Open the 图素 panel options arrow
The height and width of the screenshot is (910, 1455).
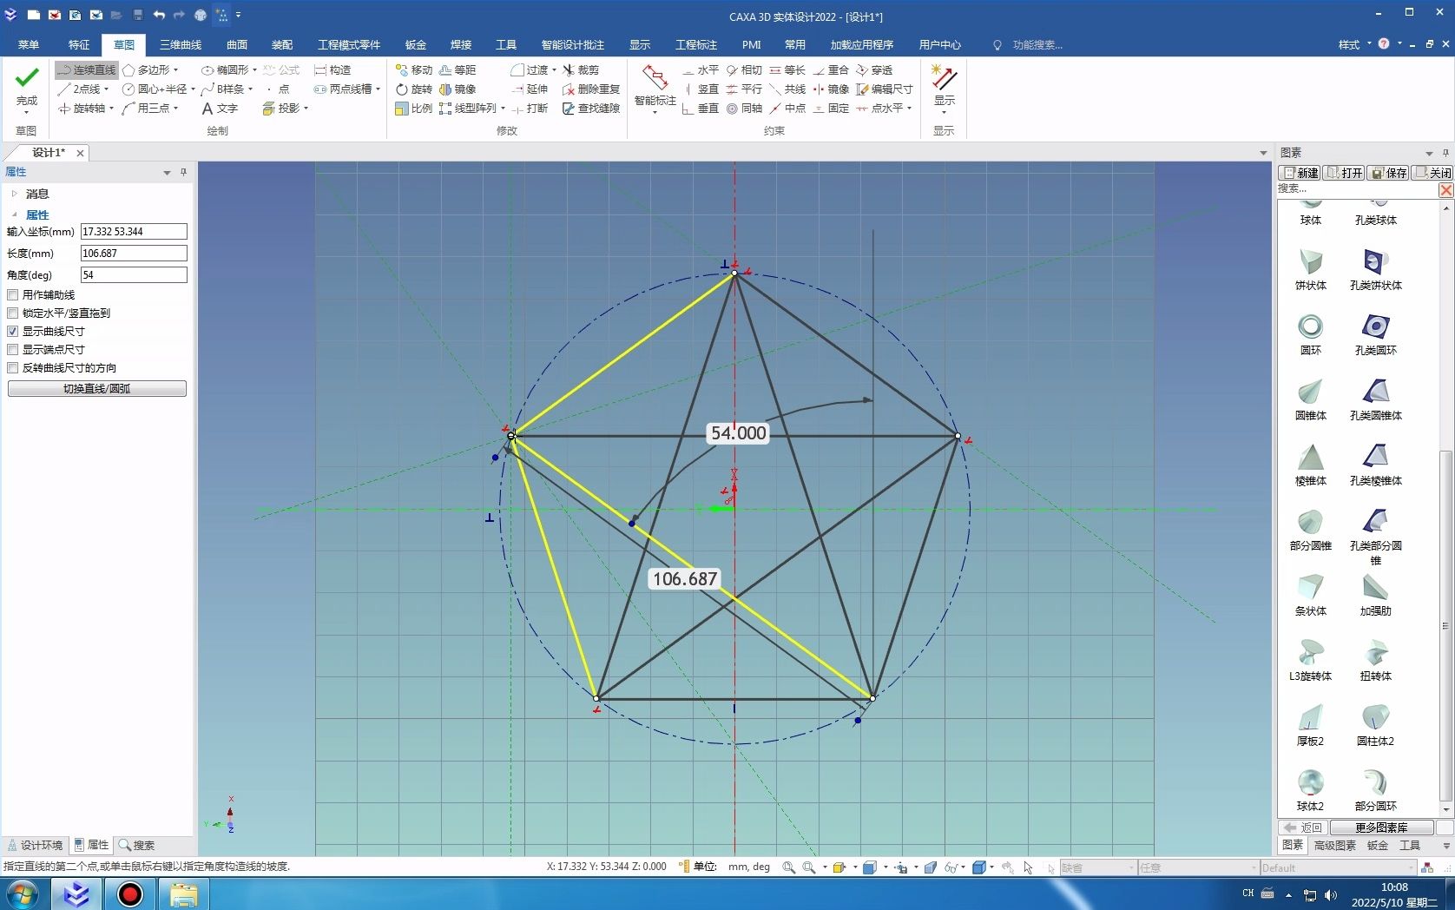[1429, 153]
